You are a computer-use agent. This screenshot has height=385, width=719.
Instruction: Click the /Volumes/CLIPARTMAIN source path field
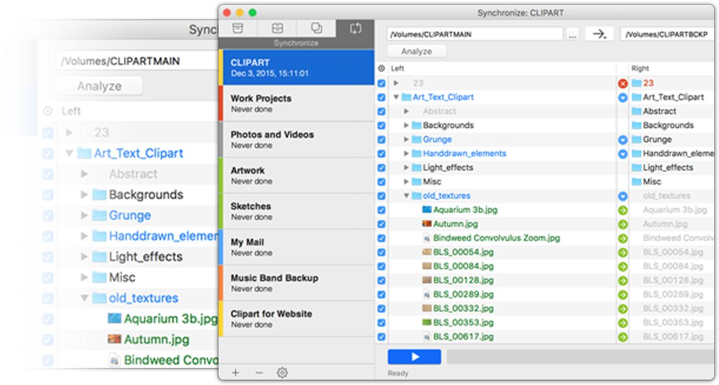(474, 35)
